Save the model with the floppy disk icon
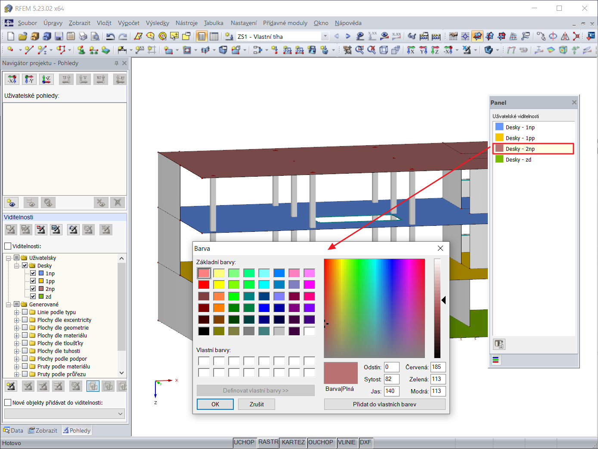This screenshot has height=449, width=598. point(59,36)
